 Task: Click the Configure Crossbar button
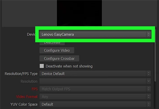click(59, 58)
